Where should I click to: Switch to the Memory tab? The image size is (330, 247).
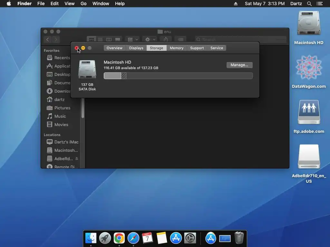177,48
